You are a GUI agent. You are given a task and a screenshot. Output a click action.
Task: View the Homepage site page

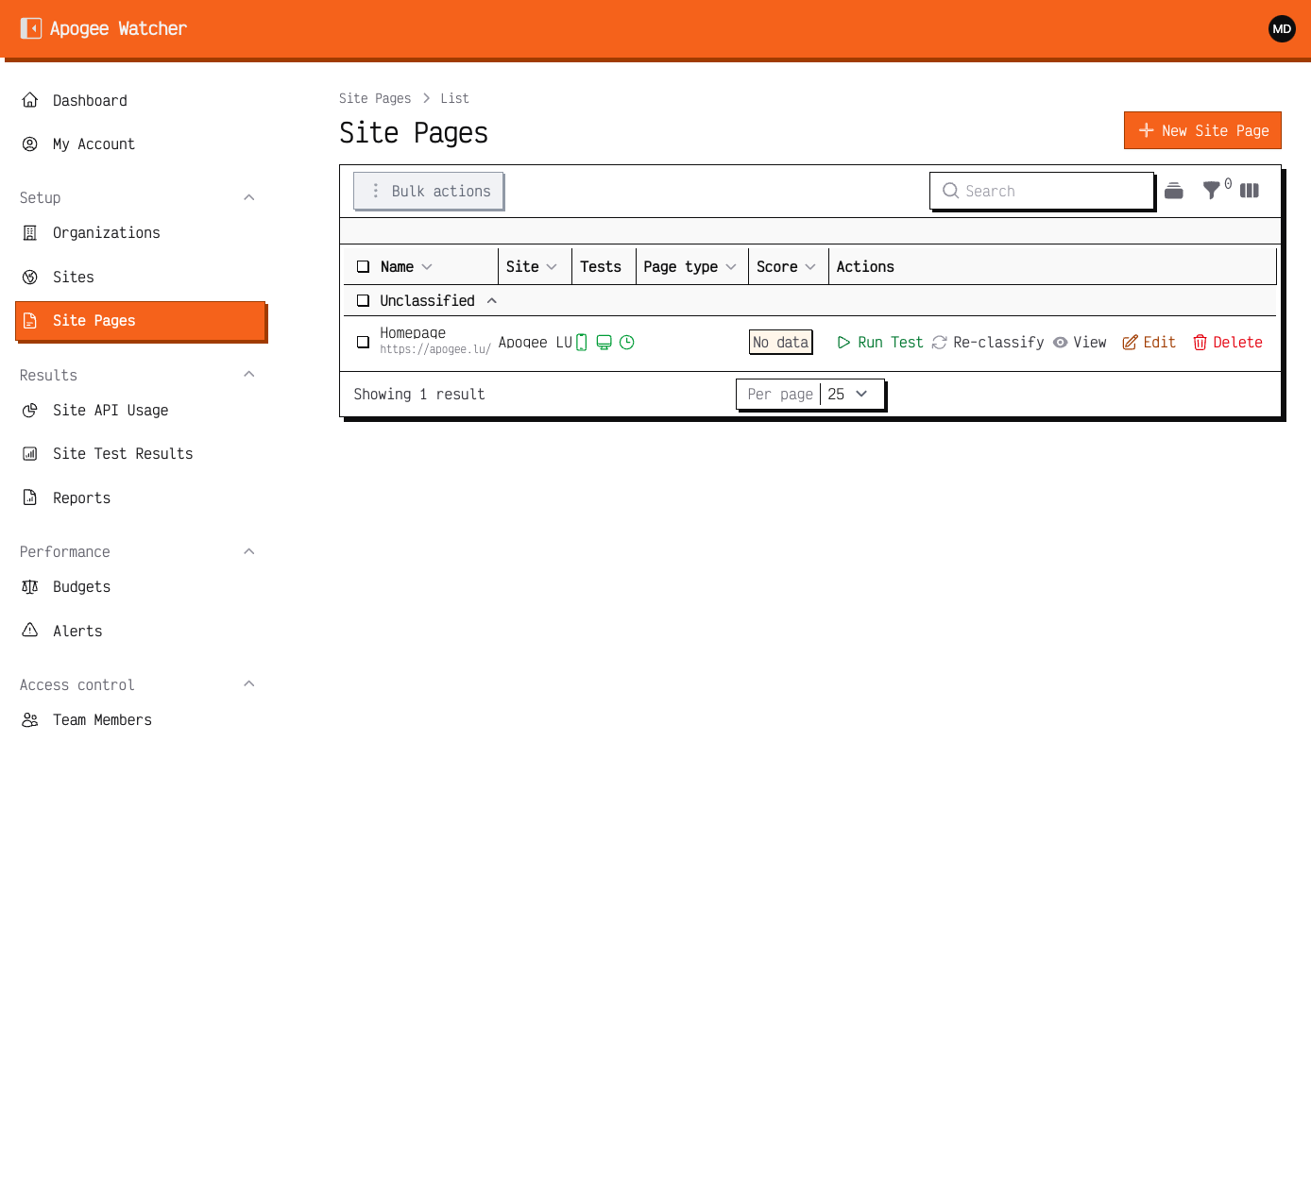click(1080, 343)
